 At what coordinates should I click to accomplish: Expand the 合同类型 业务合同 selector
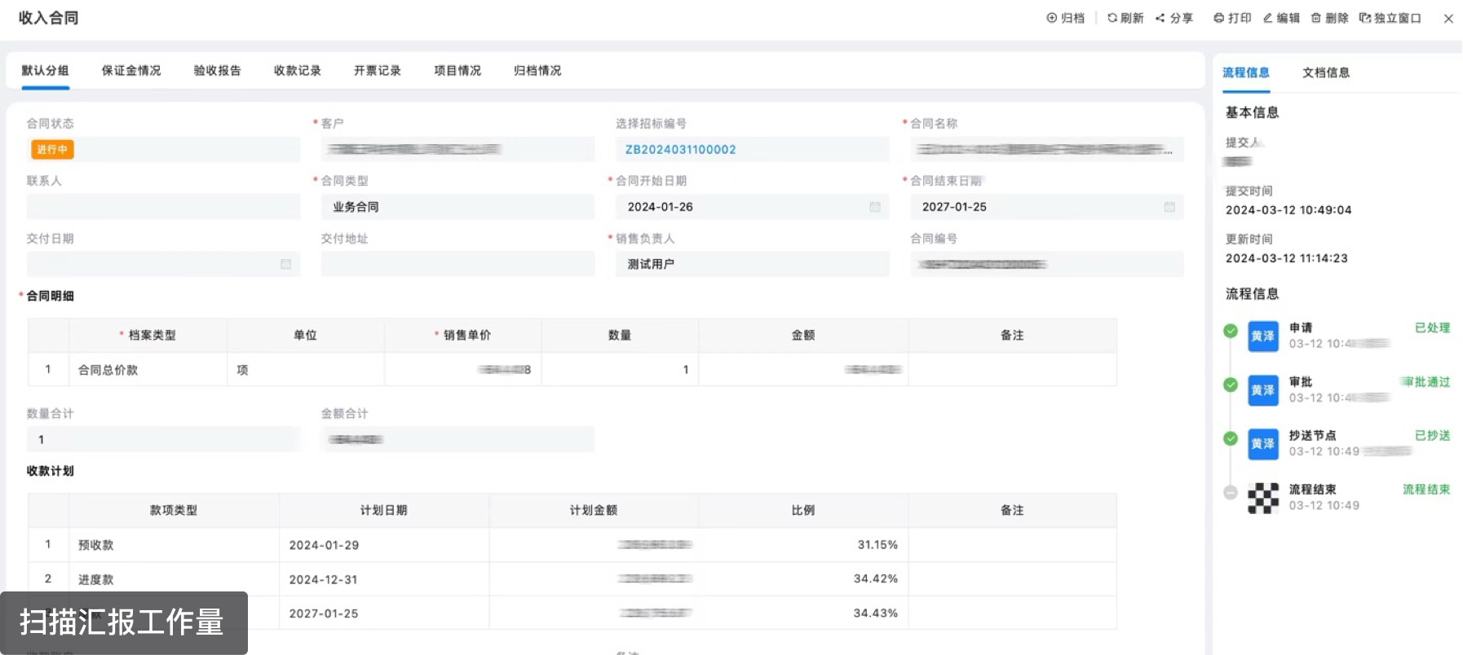click(x=457, y=207)
